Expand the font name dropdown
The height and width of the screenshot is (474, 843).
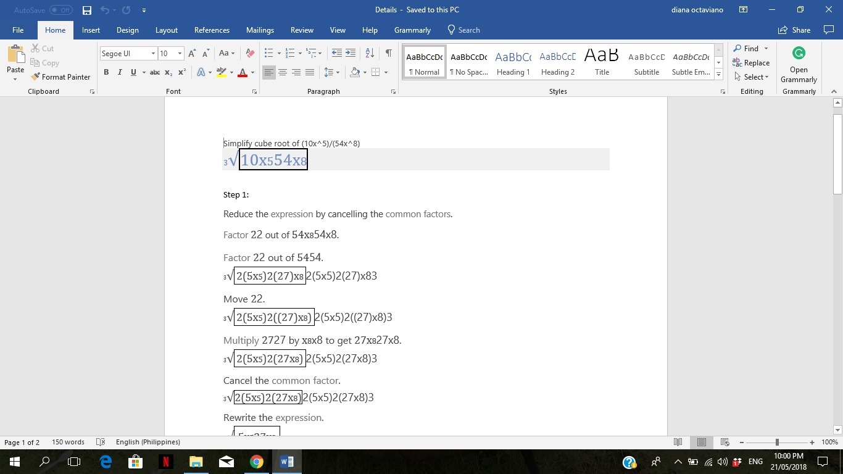pyautogui.click(x=153, y=54)
